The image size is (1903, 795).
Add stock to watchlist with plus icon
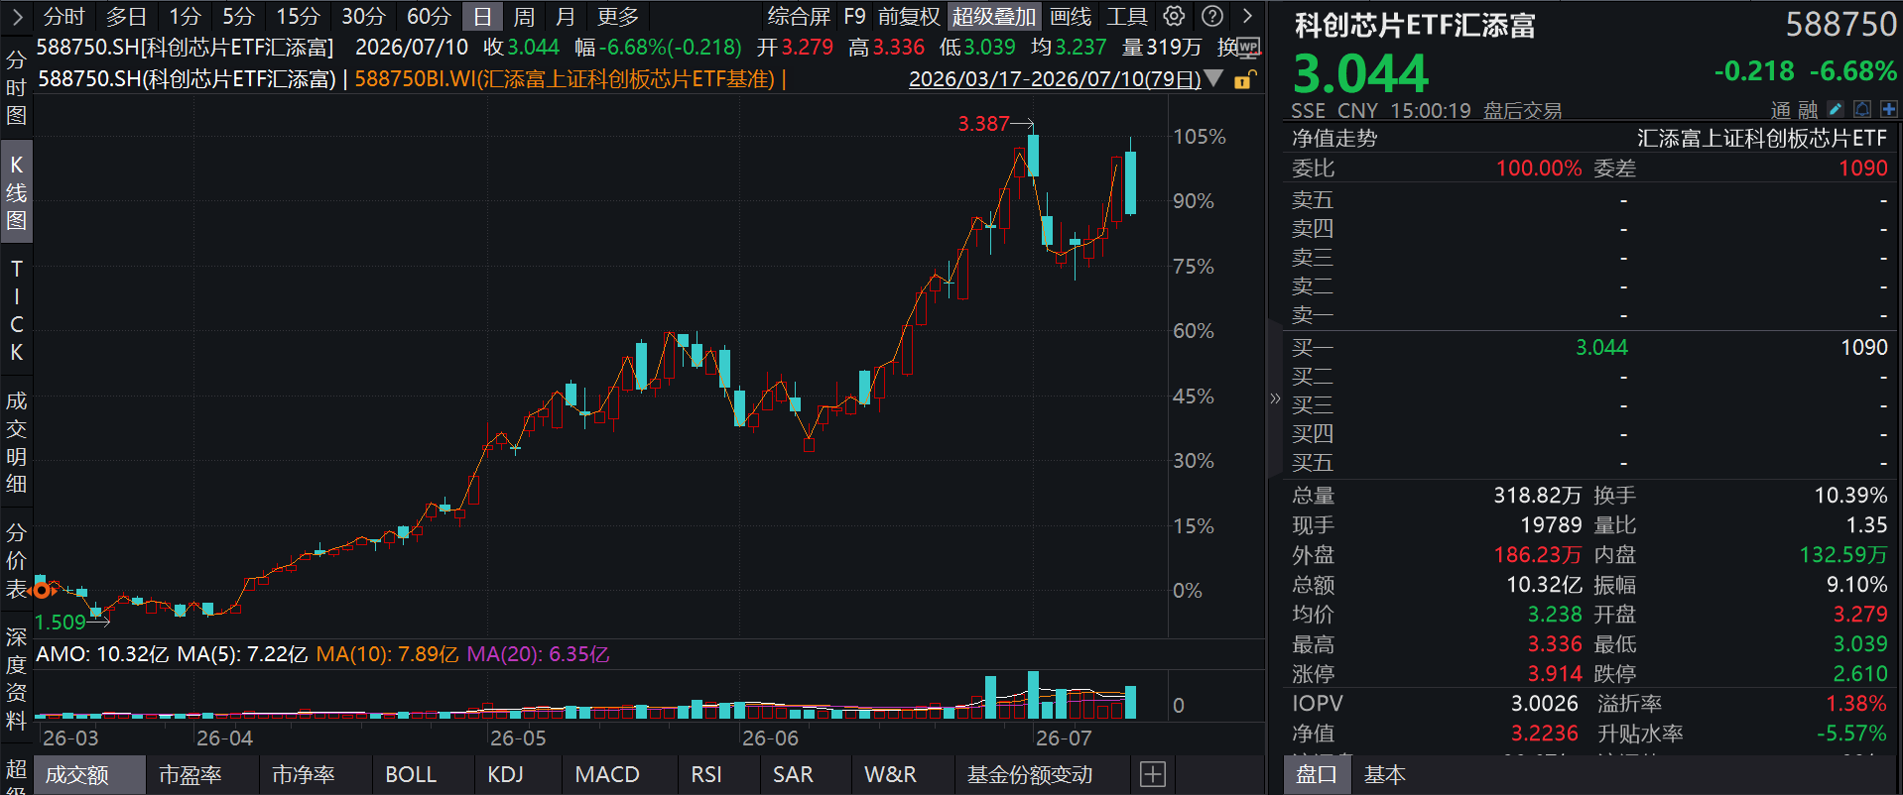(x=1888, y=109)
